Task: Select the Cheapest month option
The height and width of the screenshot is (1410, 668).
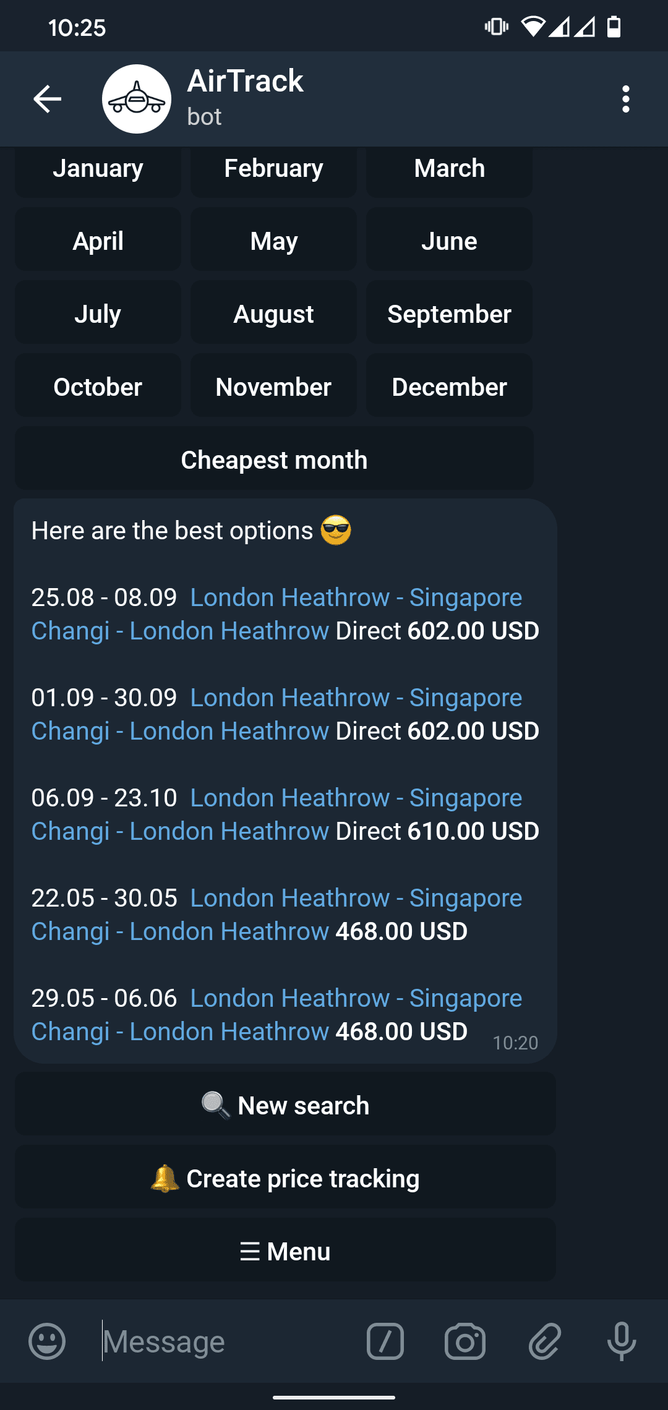Action: (x=274, y=458)
